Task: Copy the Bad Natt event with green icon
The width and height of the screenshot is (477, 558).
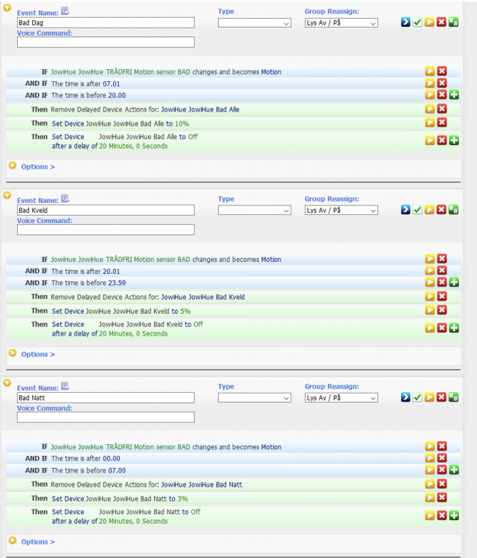Action: pos(453,397)
